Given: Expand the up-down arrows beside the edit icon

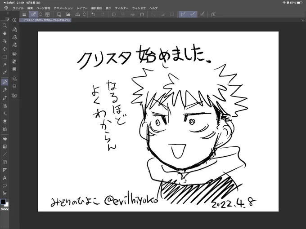Looking at the screenshot, I should pyautogui.click(x=40, y=14).
